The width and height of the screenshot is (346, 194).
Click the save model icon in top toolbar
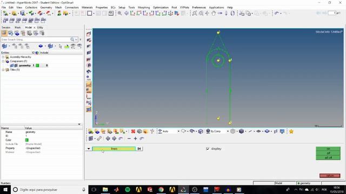point(23,13)
